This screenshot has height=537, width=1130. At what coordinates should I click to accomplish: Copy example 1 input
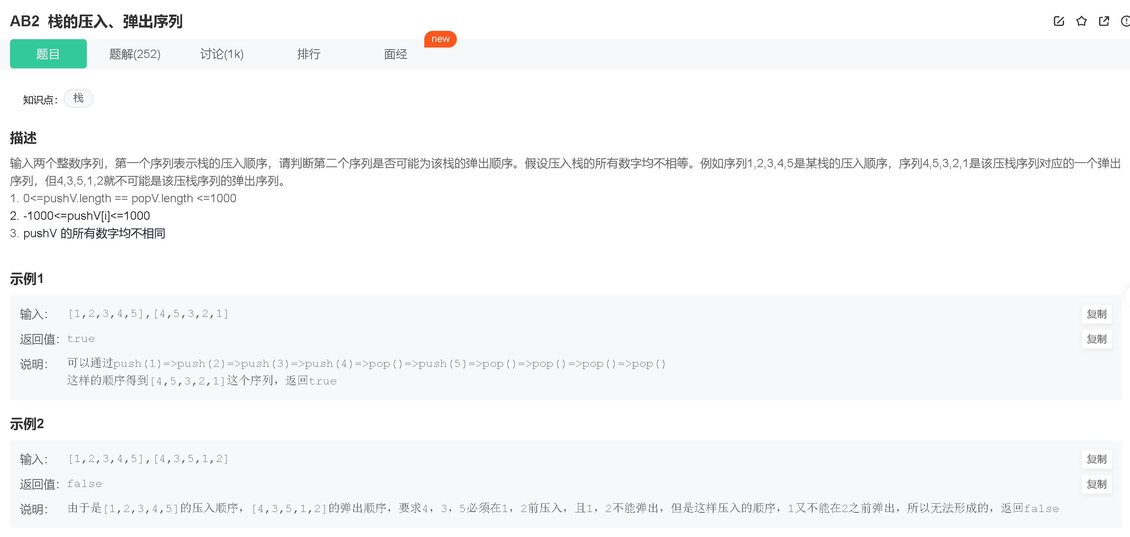pos(1096,314)
